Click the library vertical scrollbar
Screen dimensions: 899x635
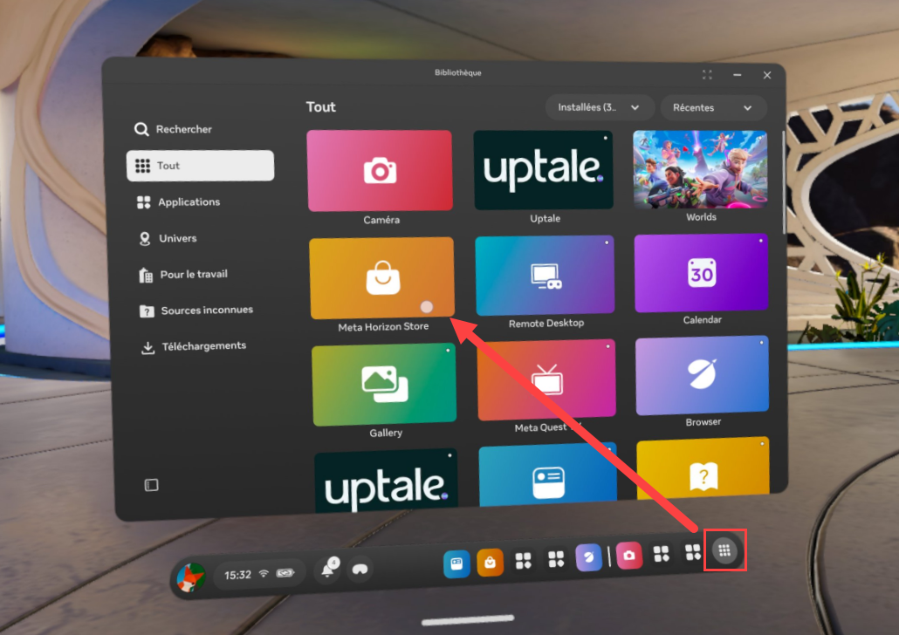tap(784, 182)
